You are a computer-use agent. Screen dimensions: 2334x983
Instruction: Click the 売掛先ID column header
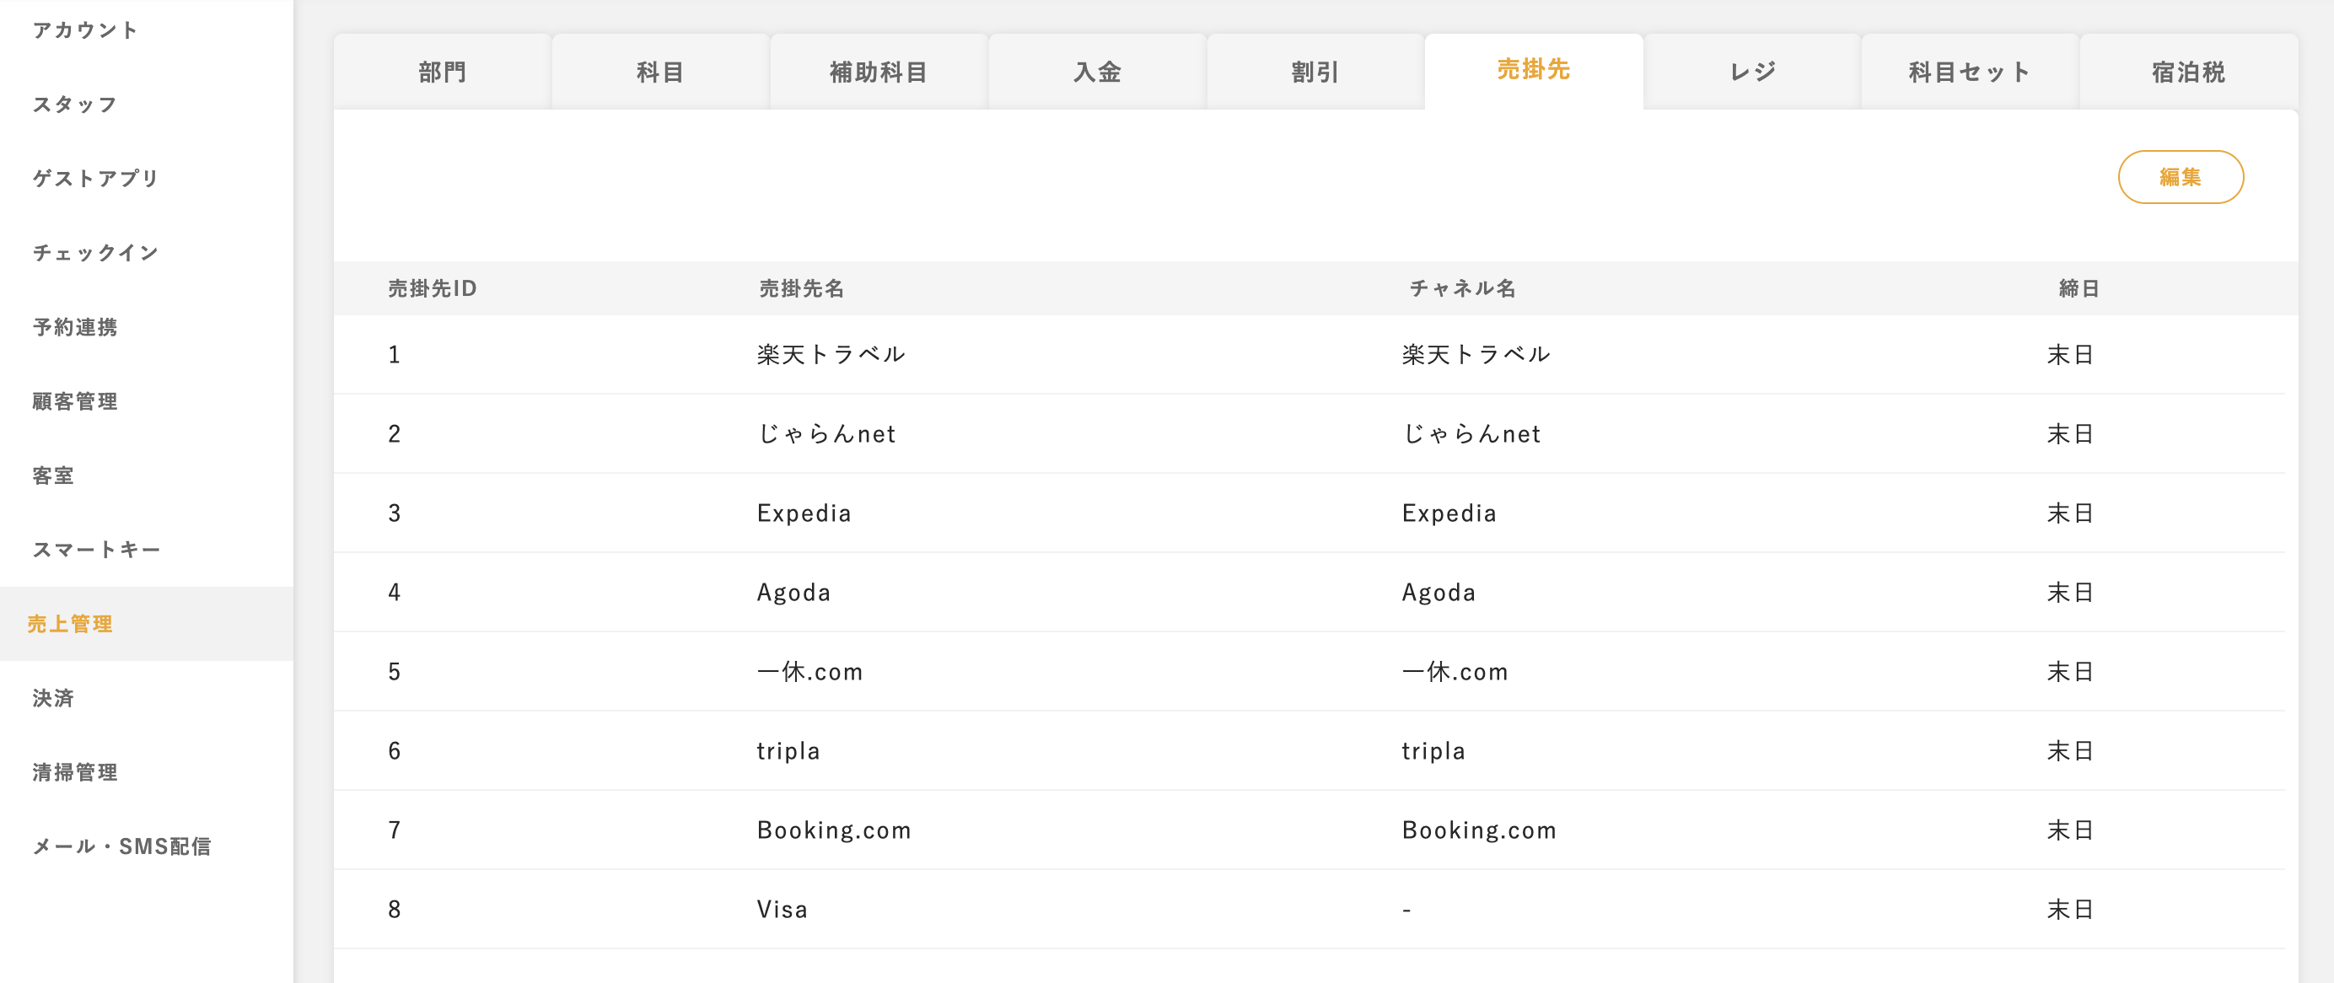click(433, 288)
